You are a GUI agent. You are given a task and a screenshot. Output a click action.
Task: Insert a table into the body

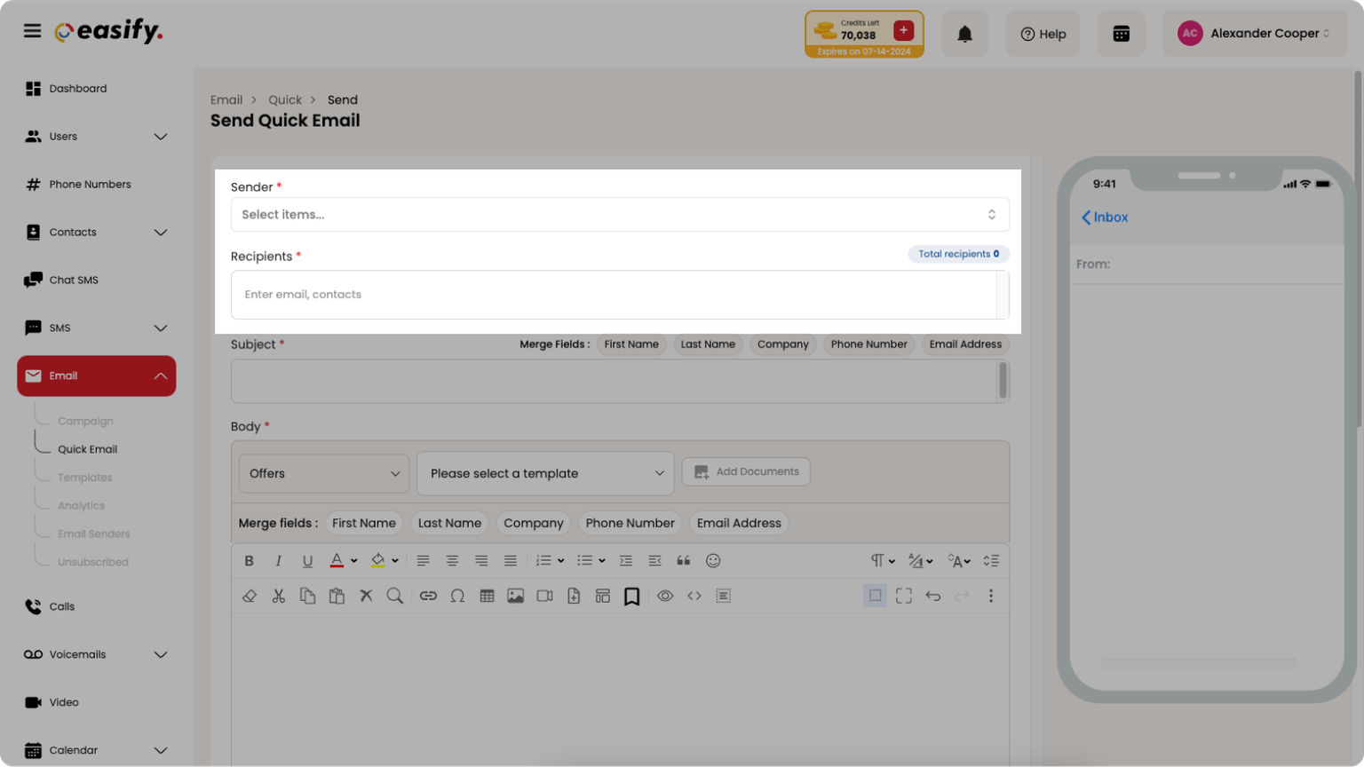(487, 597)
